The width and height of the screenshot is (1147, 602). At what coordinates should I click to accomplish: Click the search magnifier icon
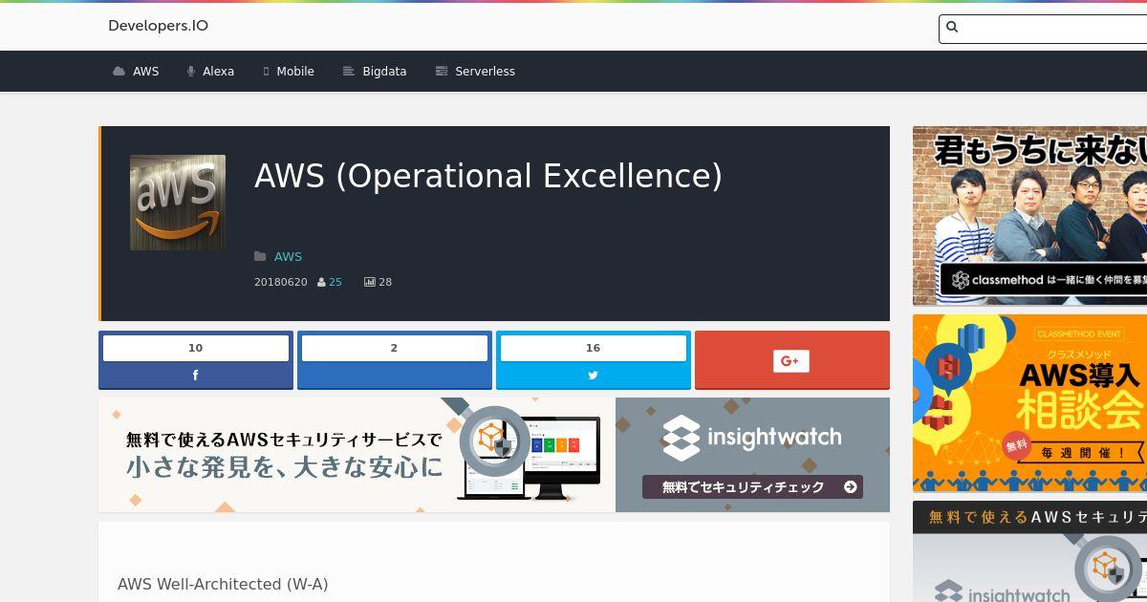952,27
